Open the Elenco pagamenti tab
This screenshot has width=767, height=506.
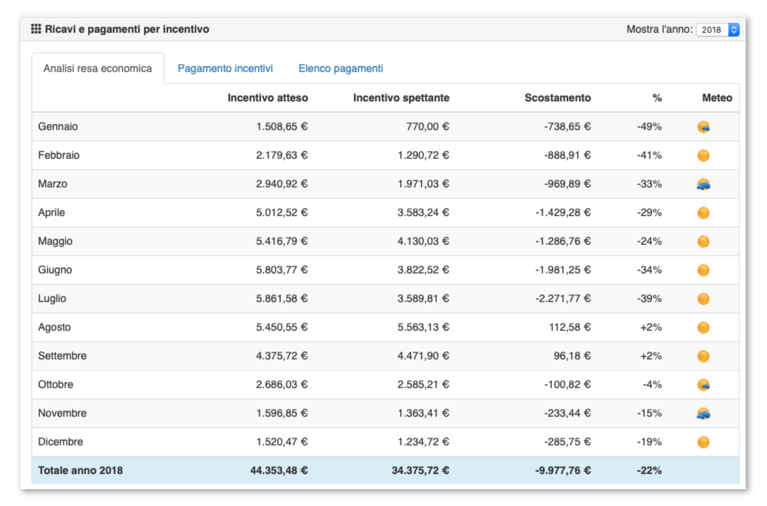point(340,68)
